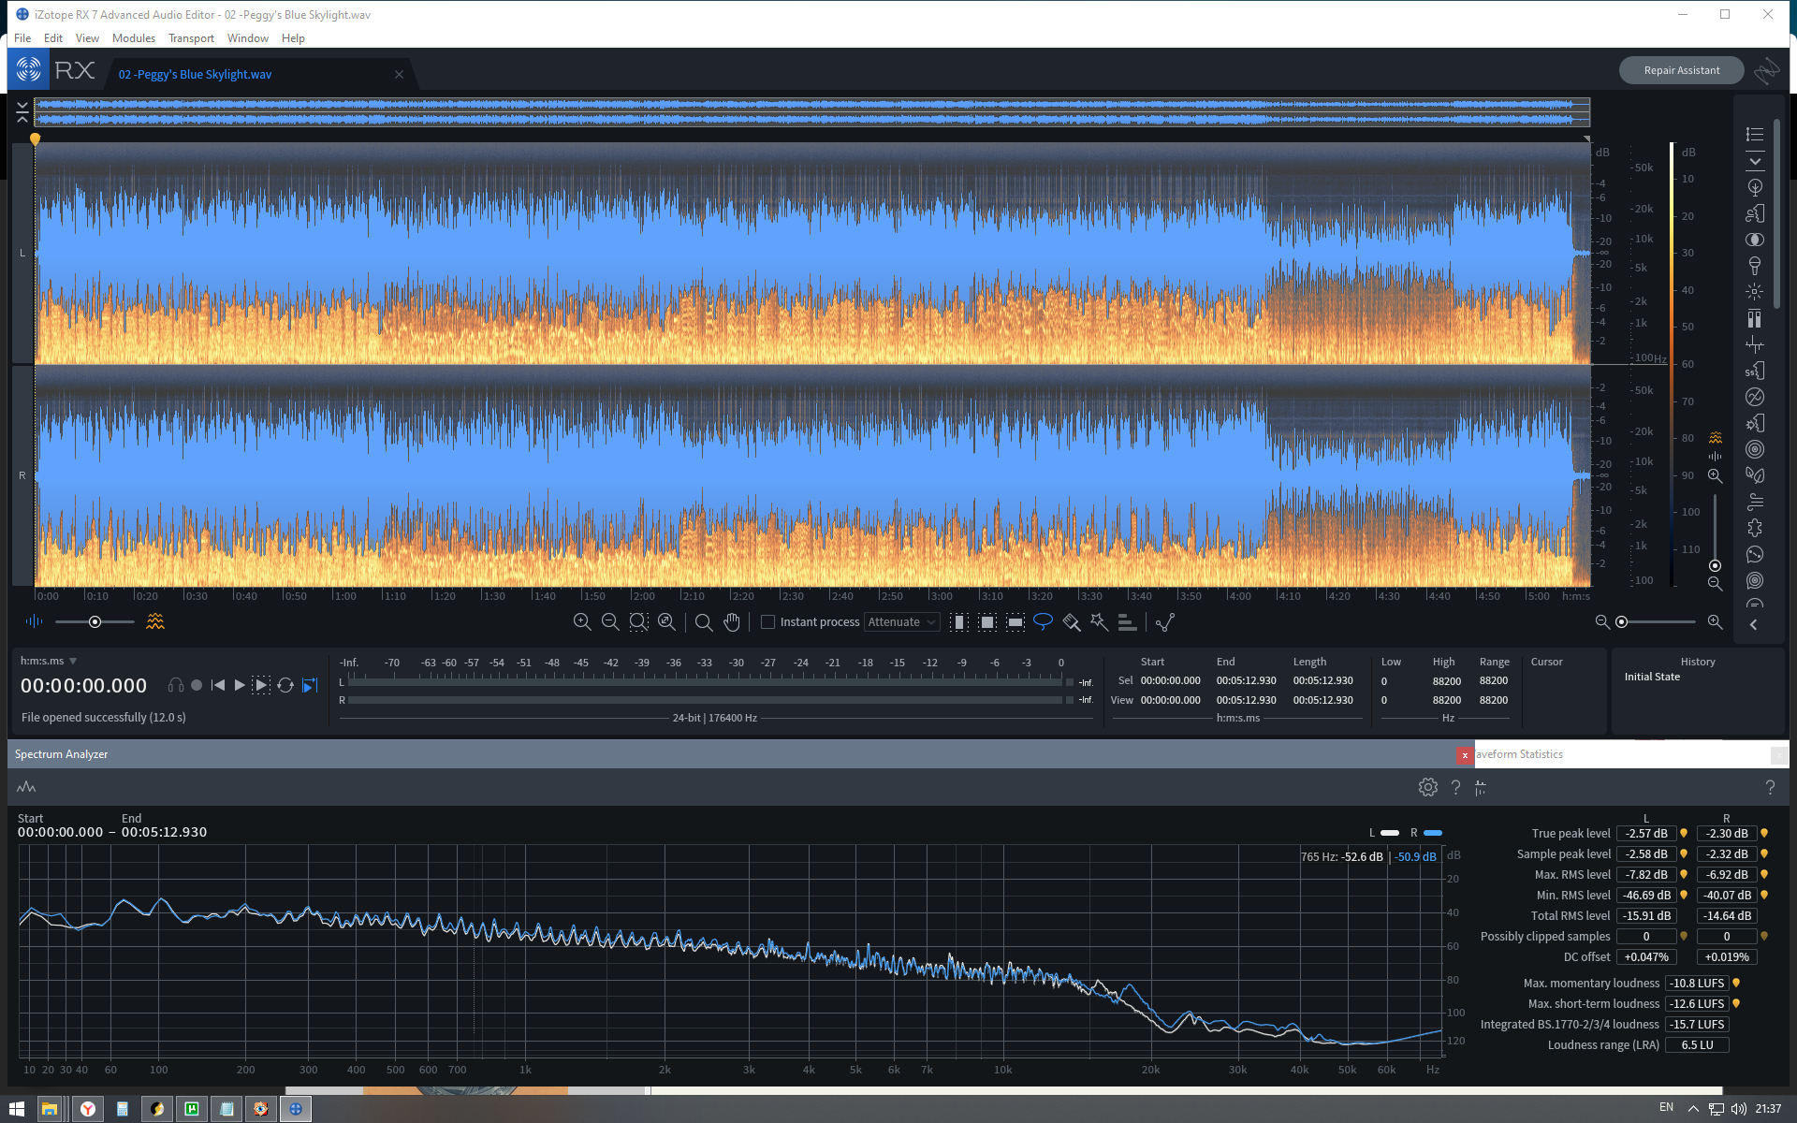1797x1123 pixels.
Task: Select the Magic Wand tool
Action: point(1099,621)
